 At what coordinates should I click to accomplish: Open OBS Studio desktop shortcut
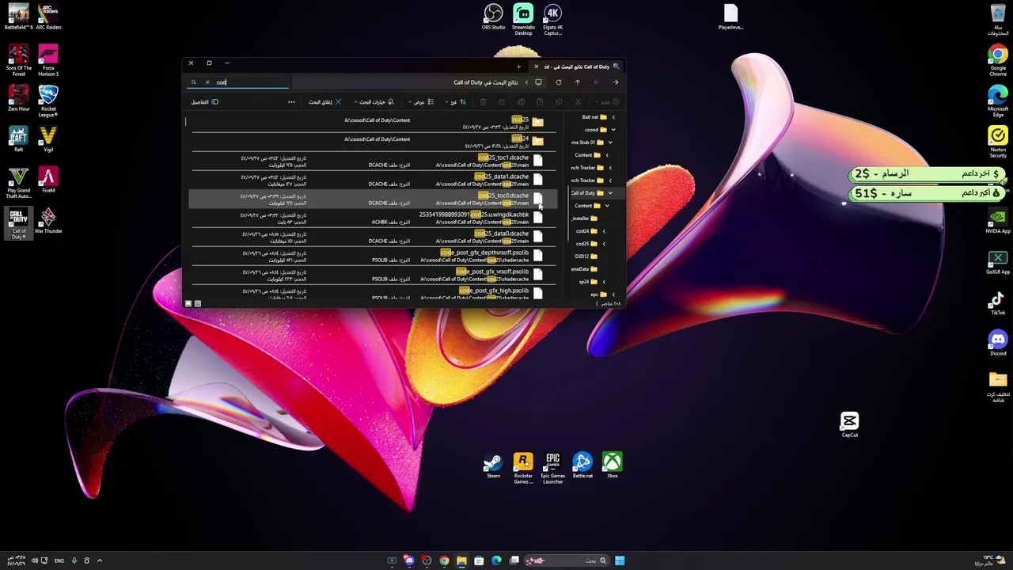tap(493, 17)
